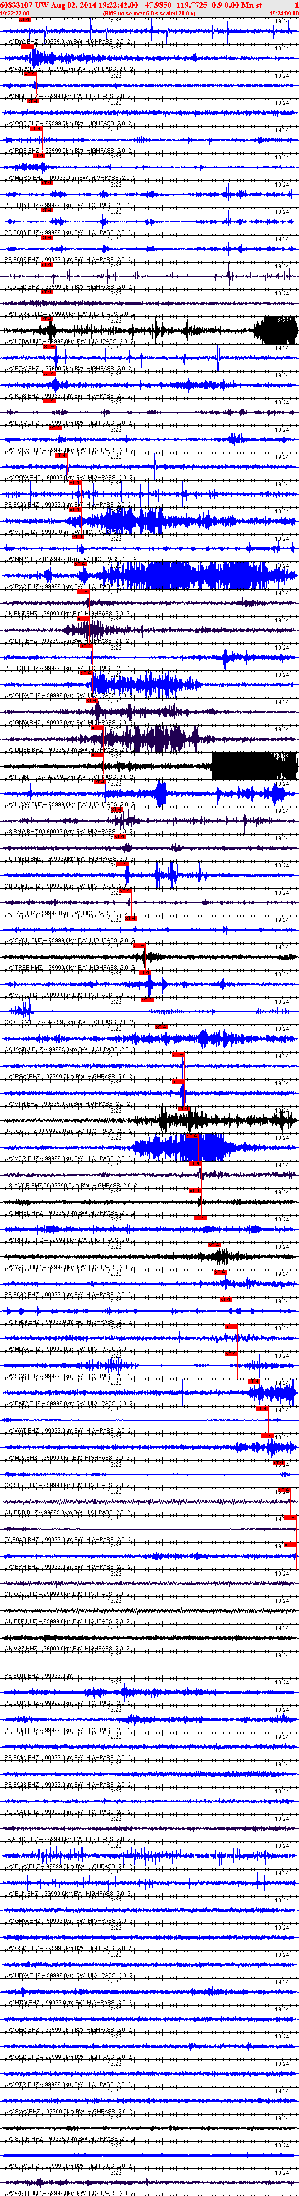Click the coordinates text 47.9850 -119.7725

click(176, 5)
